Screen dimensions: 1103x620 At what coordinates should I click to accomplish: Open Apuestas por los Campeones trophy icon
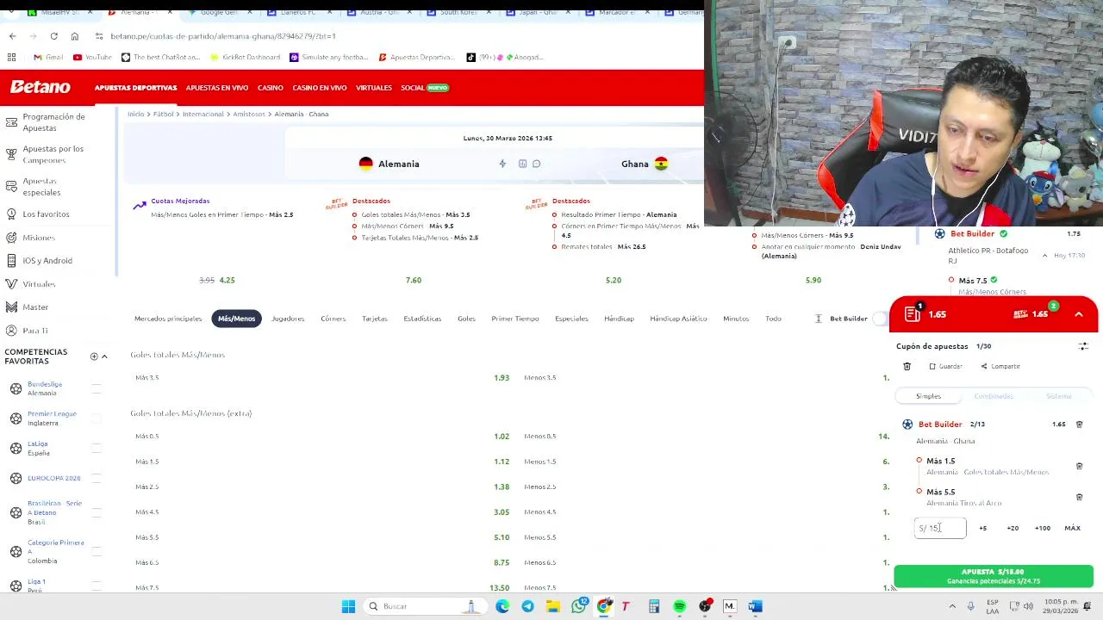tap(11, 154)
